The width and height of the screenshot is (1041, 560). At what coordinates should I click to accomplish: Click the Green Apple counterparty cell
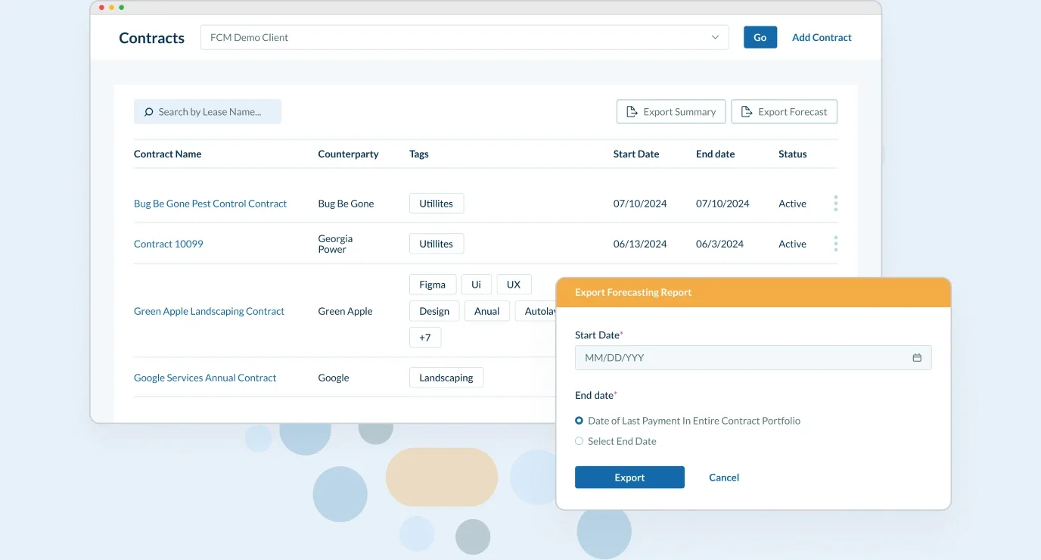tap(345, 311)
